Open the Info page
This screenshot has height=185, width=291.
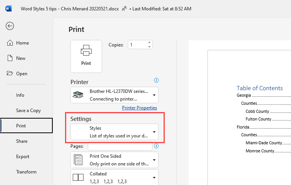pyautogui.click(x=20, y=95)
